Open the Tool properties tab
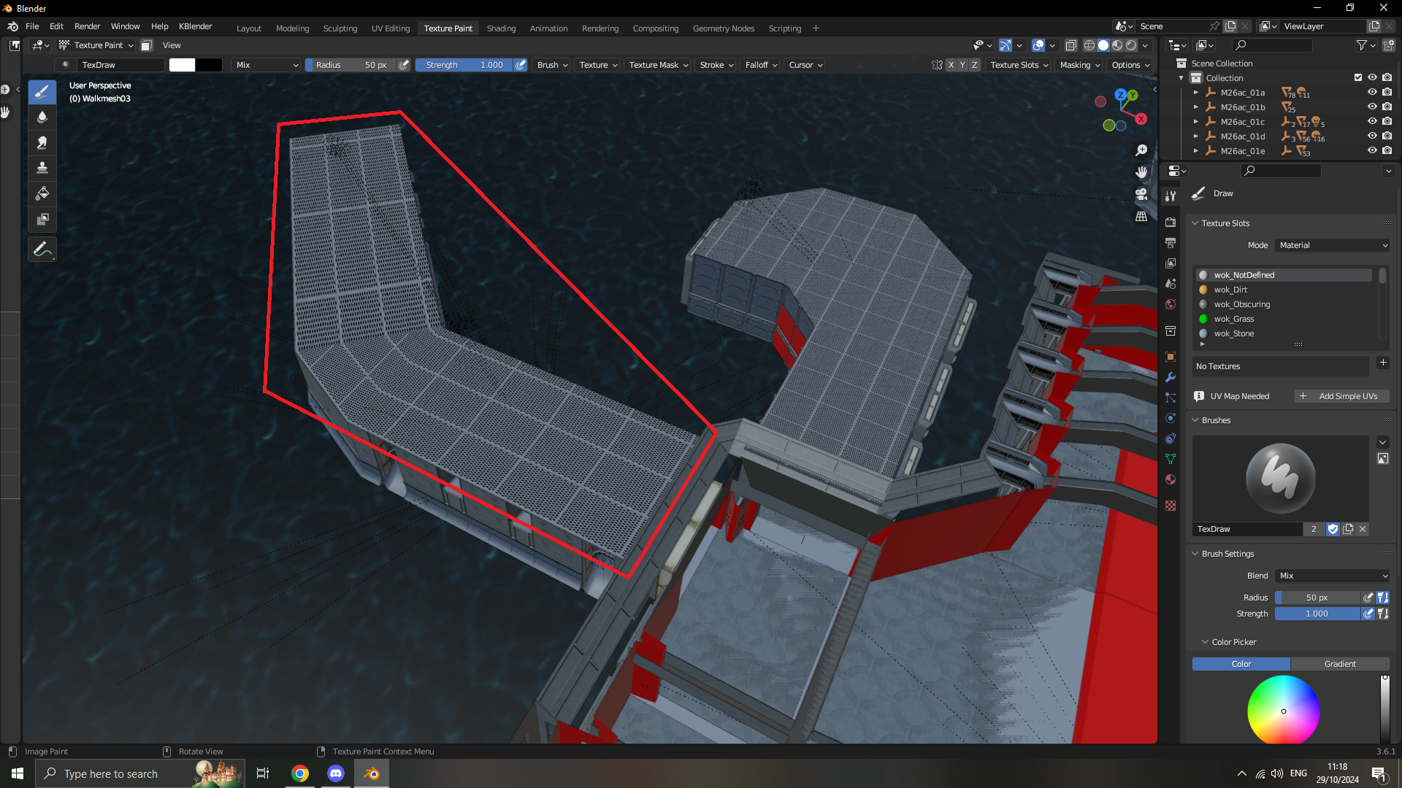This screenshot has height=788, width=1402. pos(1171,196)
